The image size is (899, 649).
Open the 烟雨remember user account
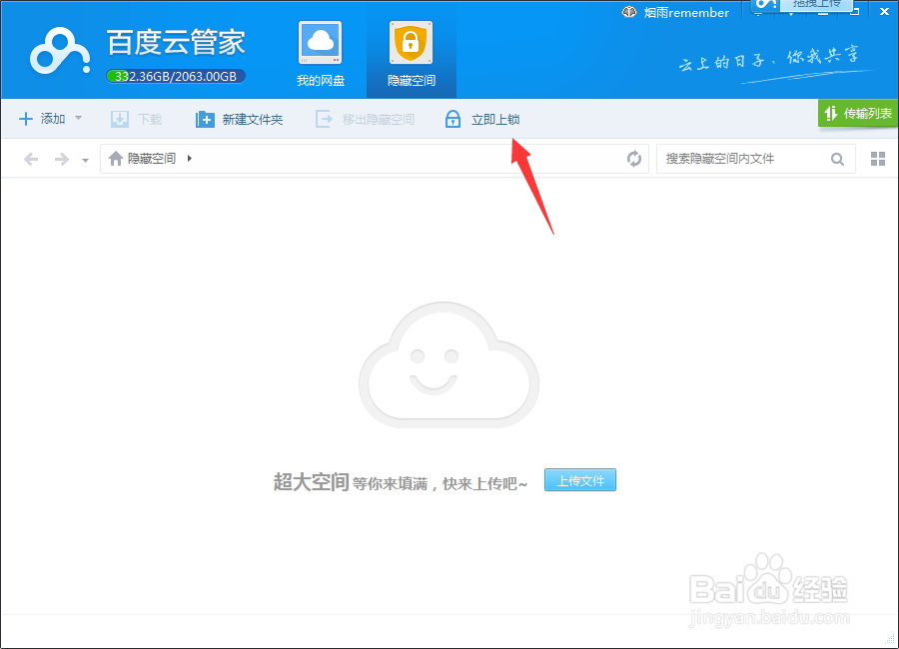(686, 13)
